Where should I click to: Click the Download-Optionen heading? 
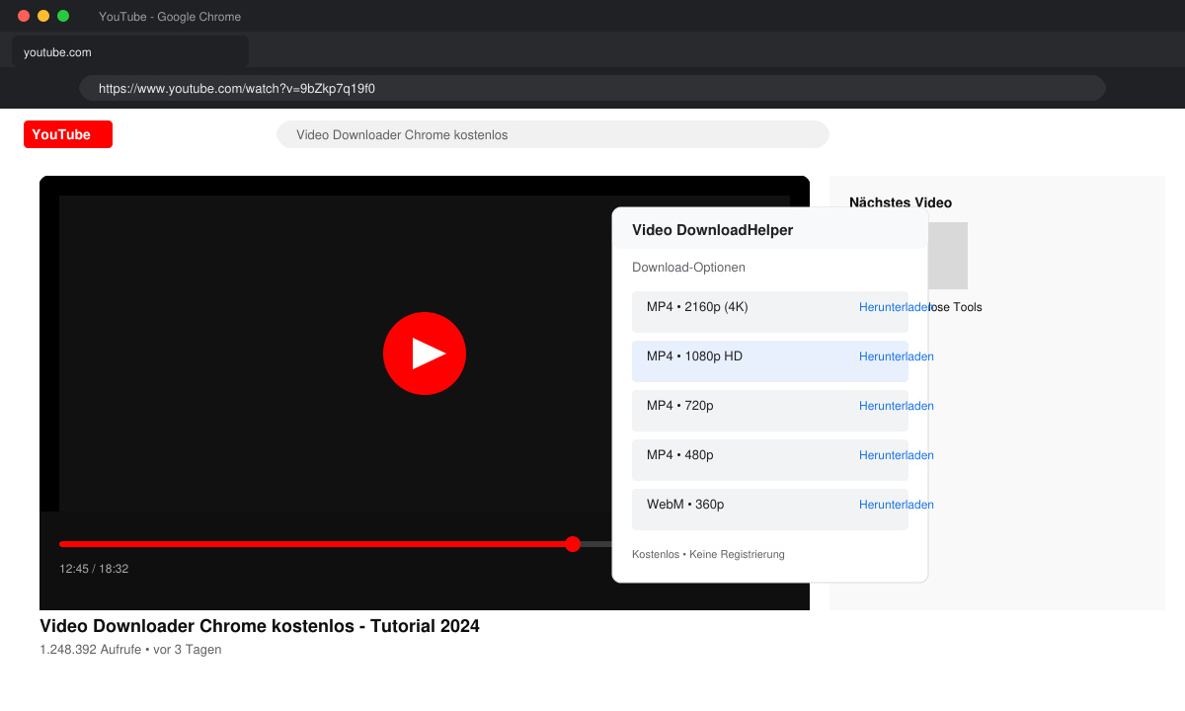688,268
